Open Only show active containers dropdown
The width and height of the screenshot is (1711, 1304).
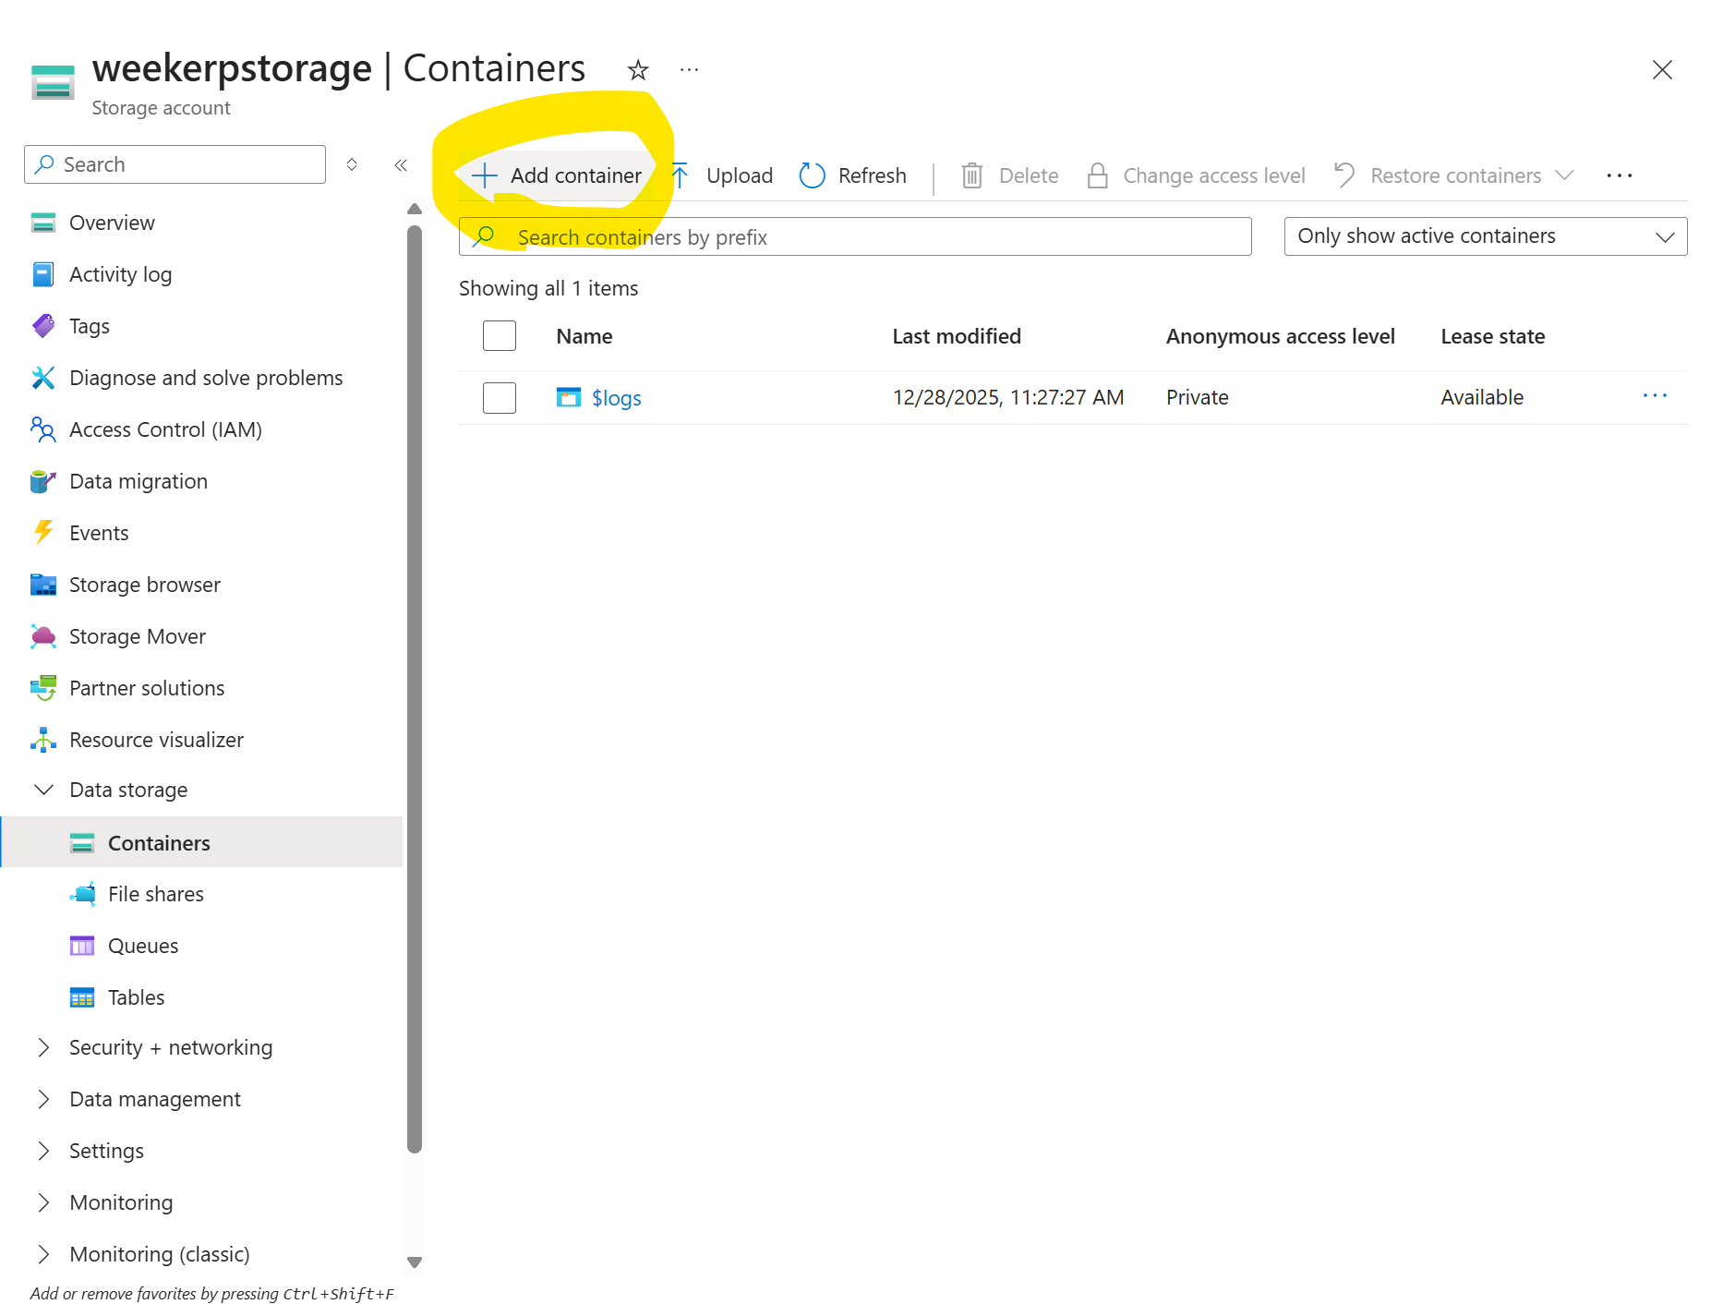click(x=1485, y=236)
